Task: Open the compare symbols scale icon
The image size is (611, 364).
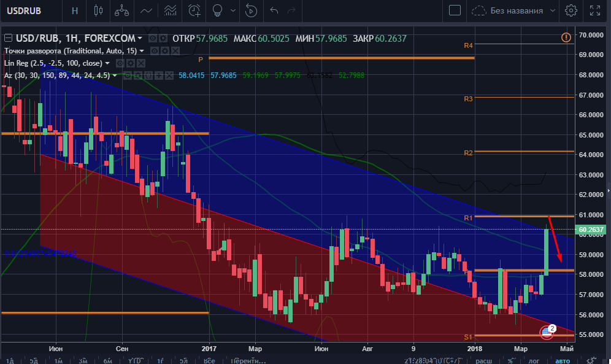Action: coord(121,10)
